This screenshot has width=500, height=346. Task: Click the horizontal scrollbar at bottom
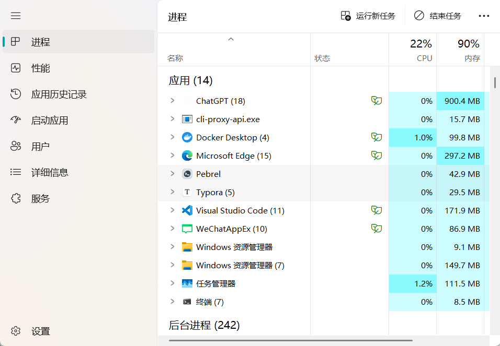[x=290, y=340]
